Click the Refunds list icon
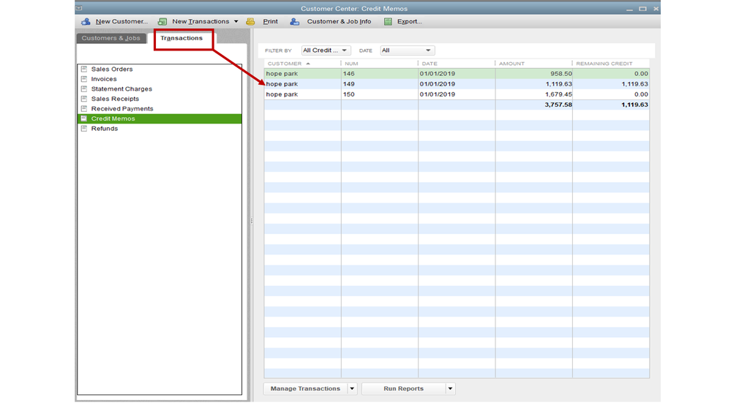731x411 pixels. (84, 128)
